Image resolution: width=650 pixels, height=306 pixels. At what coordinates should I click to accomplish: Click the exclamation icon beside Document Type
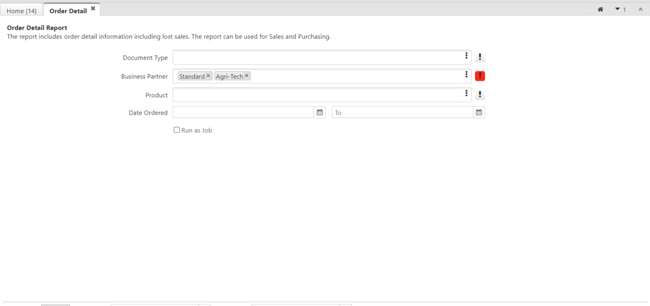pyautogui.click(x=480, y=58)
